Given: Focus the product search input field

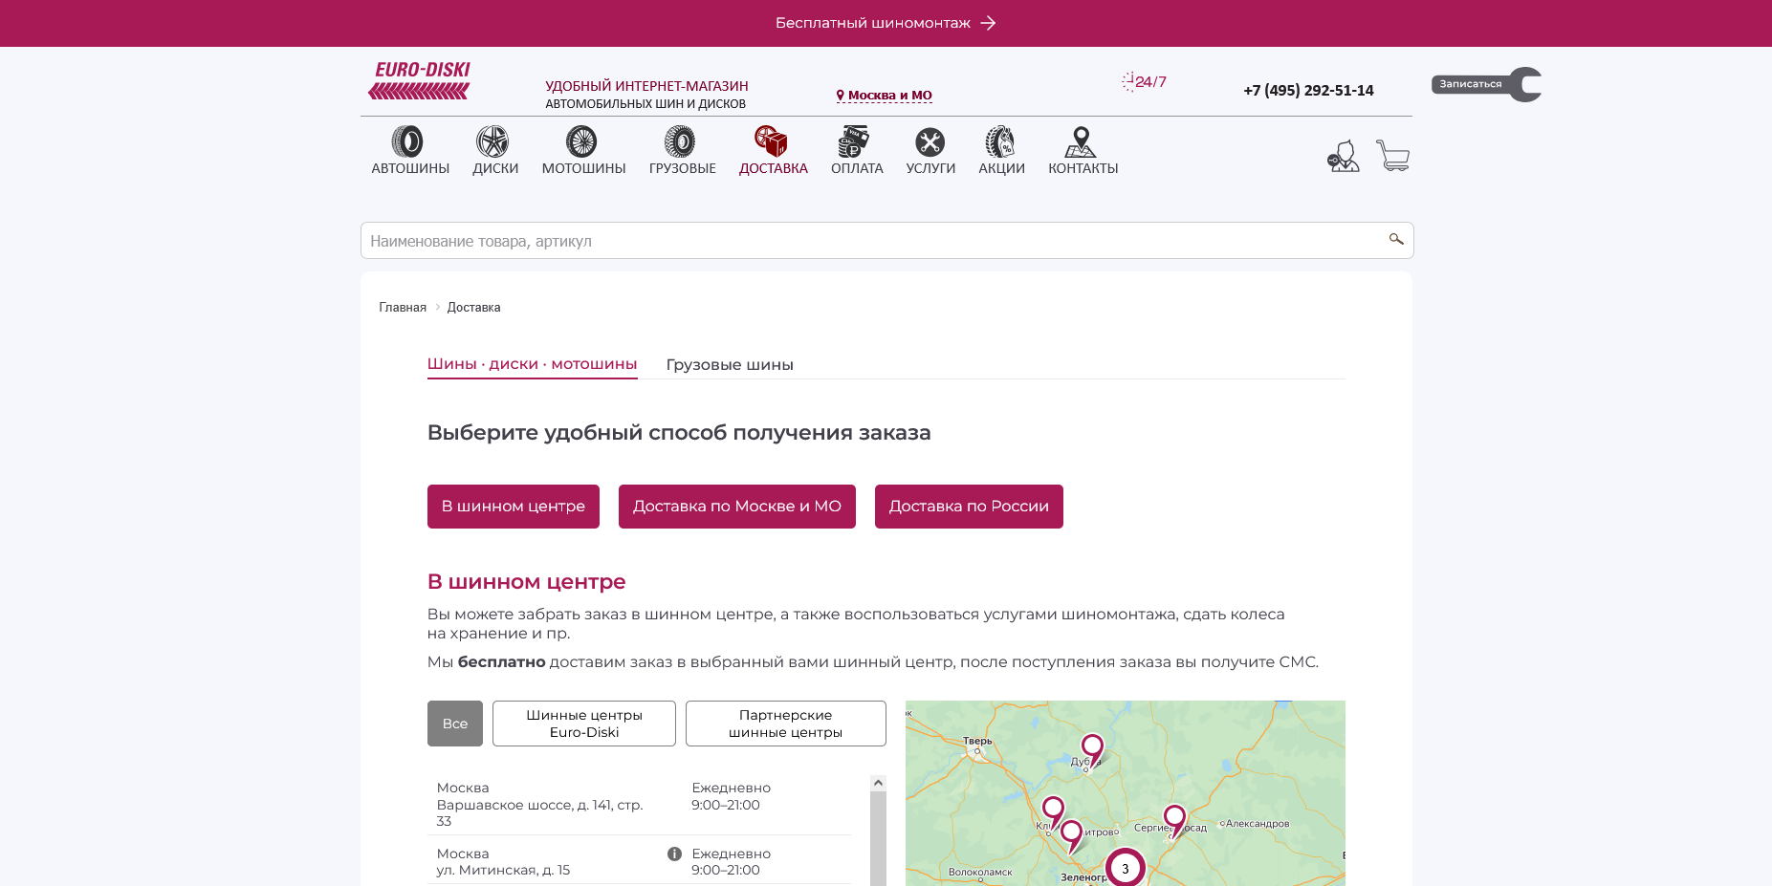Looking at the screenshot, I should pos(886,241).
